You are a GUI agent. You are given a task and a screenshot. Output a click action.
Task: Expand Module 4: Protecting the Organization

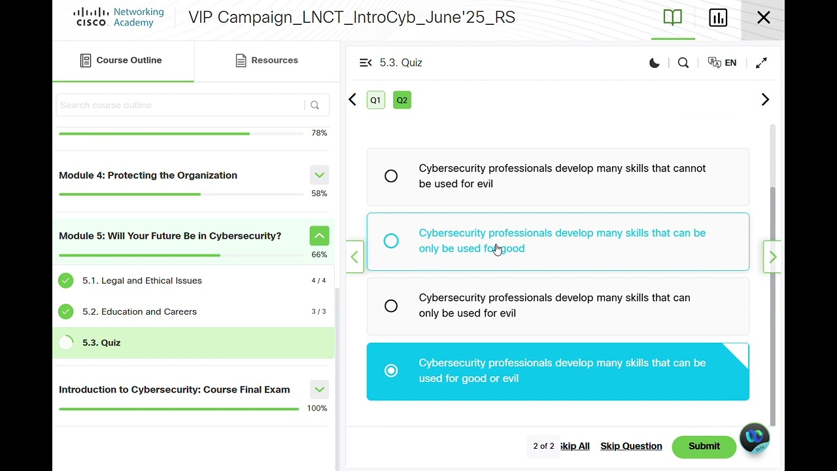(319, 175)
